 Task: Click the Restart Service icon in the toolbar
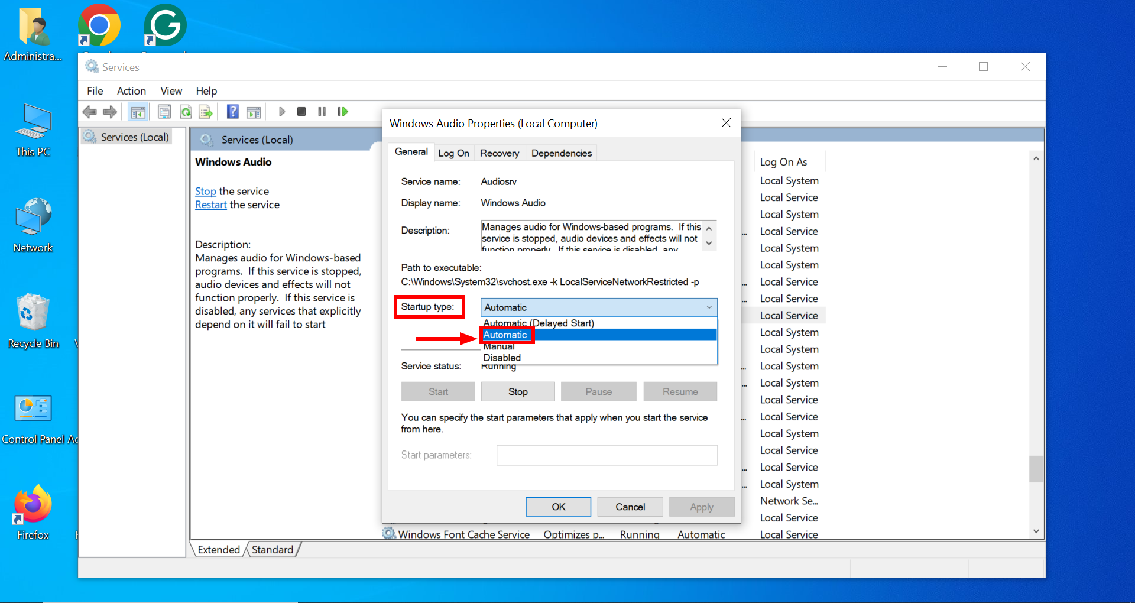click(x=342, y=111)
